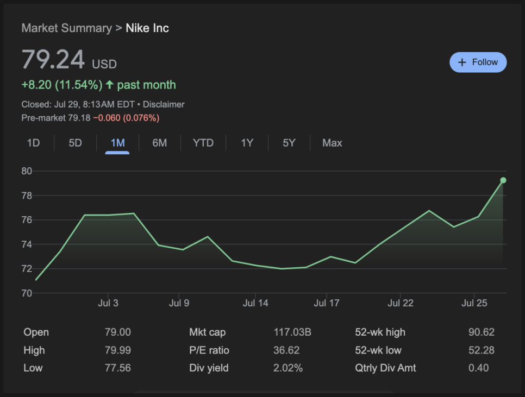Click the P/E ratio value 36.62

[286, 350]
